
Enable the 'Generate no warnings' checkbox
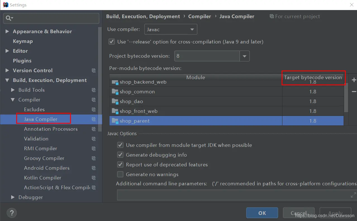click(120, 174)
